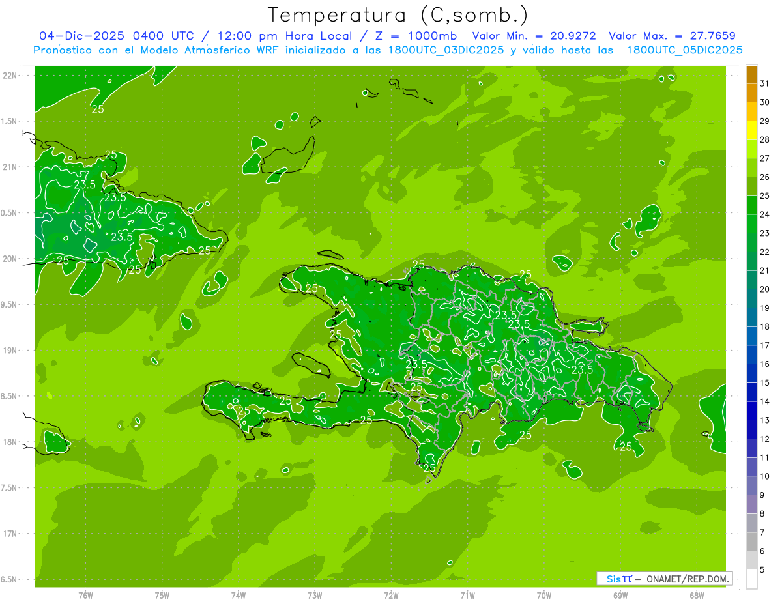The width and height of the screenshot is (782, 604).
Task: Click the "20N" latitude axis label
Action: click(10, 259)
